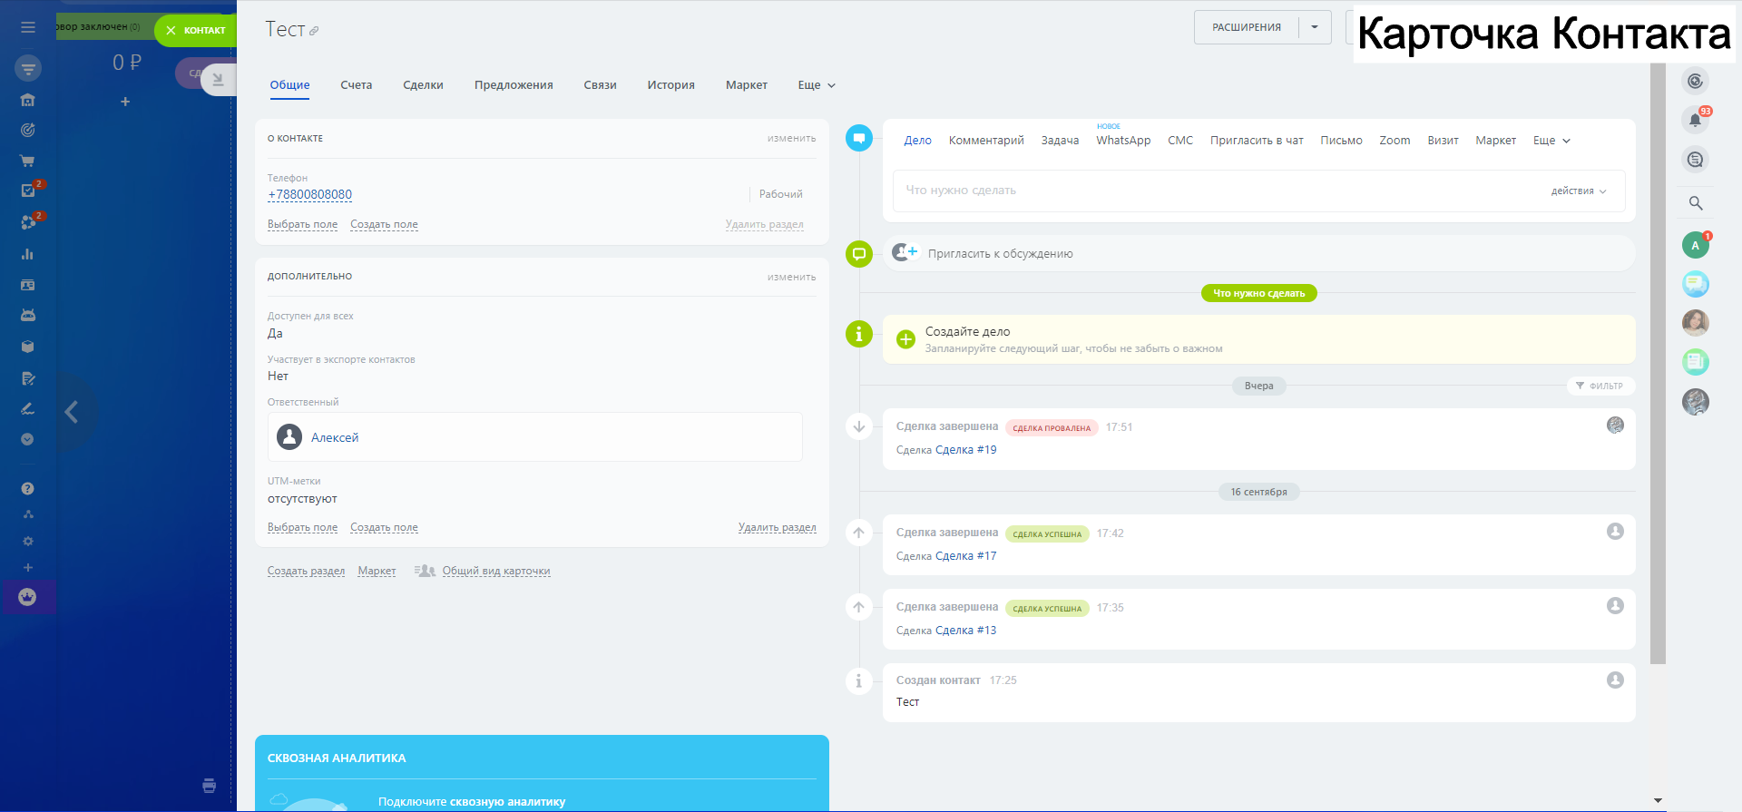
Task: Close the green КОНТАКТ slider label
Action: (171, 31)
